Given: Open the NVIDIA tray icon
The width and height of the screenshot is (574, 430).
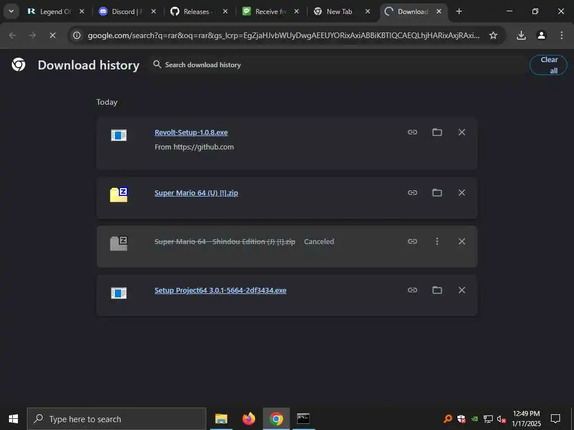Looking at the screenshot, I should (474, 419).
